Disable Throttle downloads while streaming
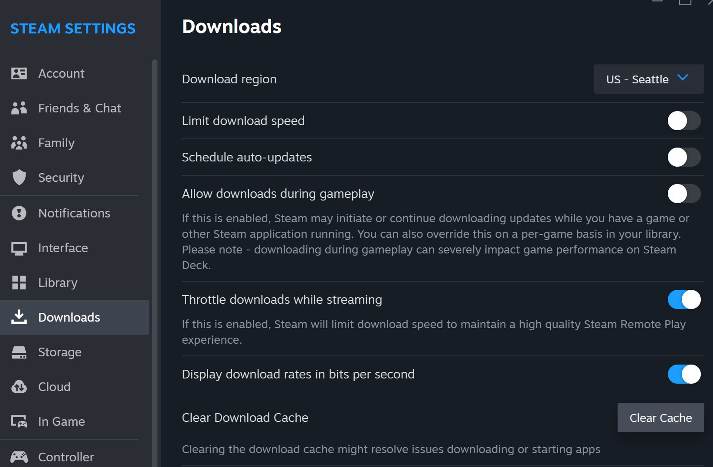This screenshot has height=467, width=713. (684, 299)
